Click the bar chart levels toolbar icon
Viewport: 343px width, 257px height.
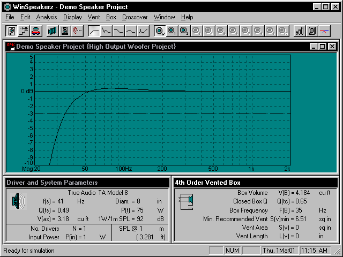coord(300,31)
